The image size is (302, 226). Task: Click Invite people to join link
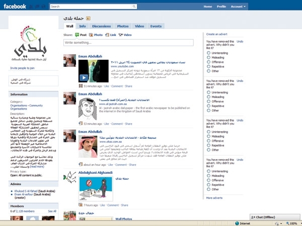click(23, 67)
